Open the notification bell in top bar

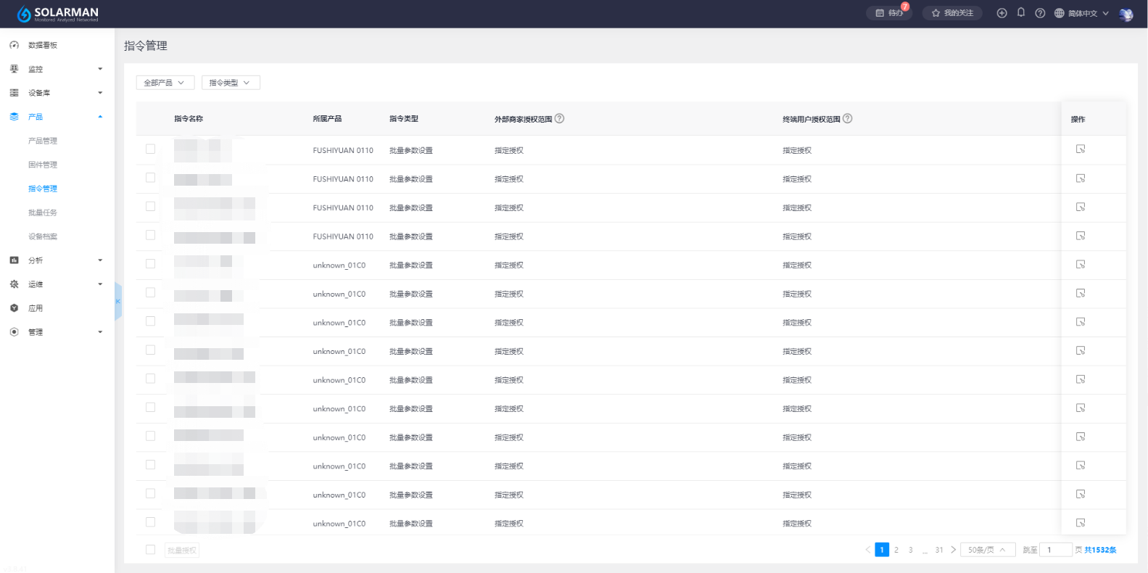[x=1020, y=13]
